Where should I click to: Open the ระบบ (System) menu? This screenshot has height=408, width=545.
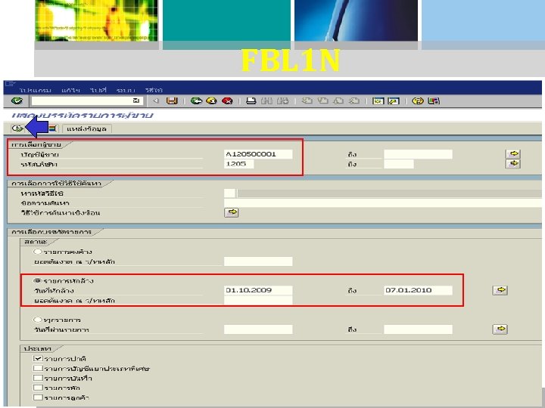coord(126,90)
